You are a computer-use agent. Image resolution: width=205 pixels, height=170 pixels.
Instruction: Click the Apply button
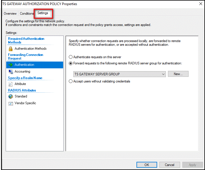click(x=193, y=165)
